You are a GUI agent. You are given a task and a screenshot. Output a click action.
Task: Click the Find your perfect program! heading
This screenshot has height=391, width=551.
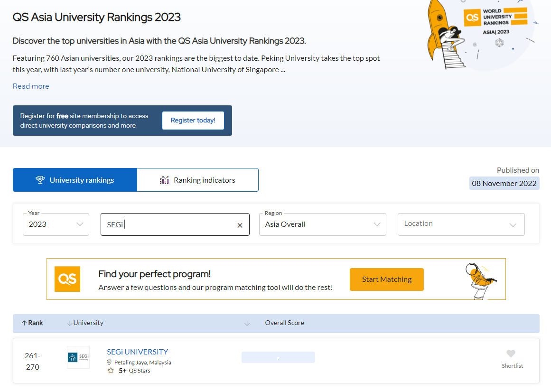(x=155, y=274)
